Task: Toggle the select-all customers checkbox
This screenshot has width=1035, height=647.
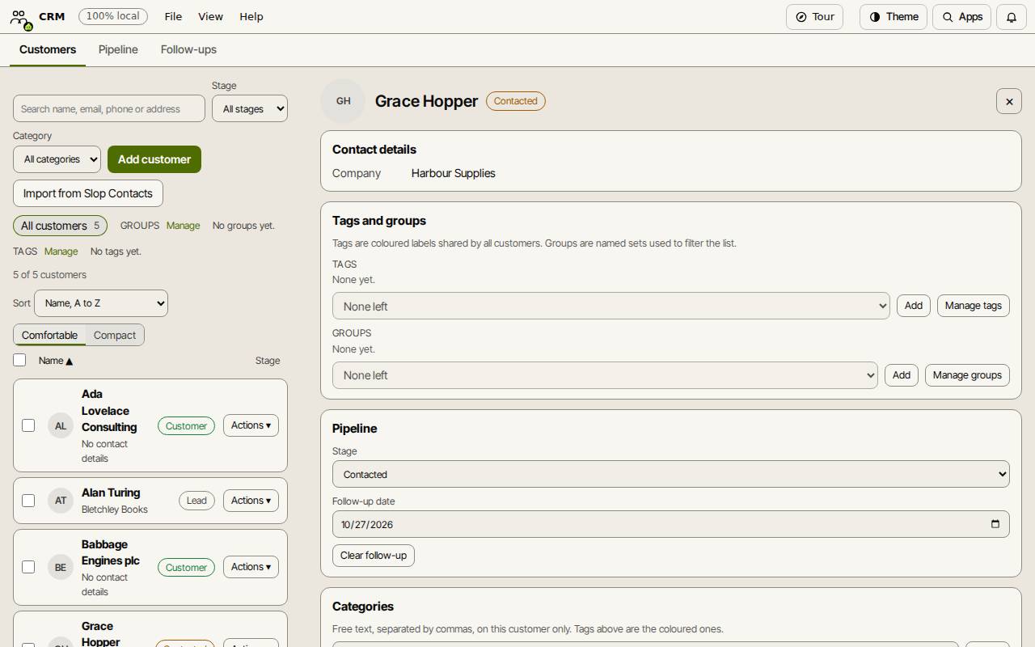Action: click(19, 360)
